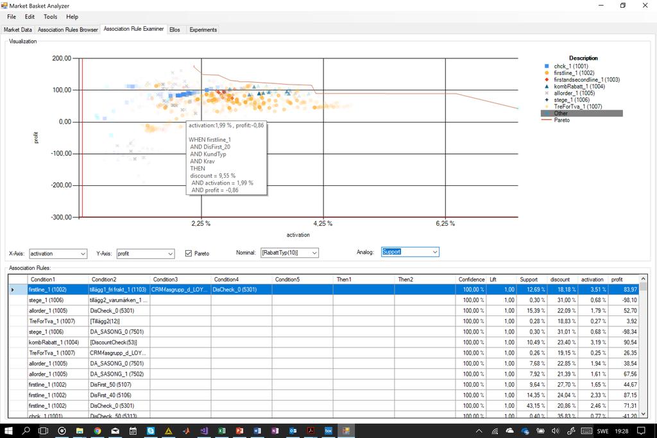Click chck_1 (1001) blue legend swatch

547,66
